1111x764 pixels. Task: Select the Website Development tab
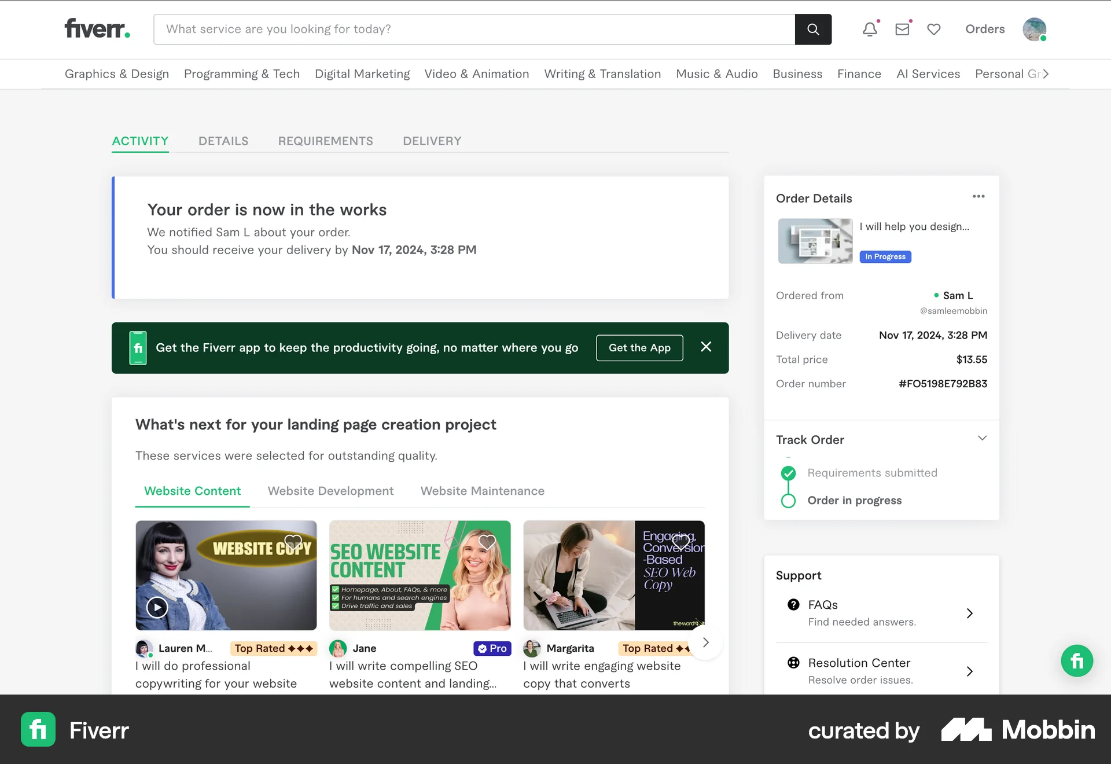click(330, 491)
